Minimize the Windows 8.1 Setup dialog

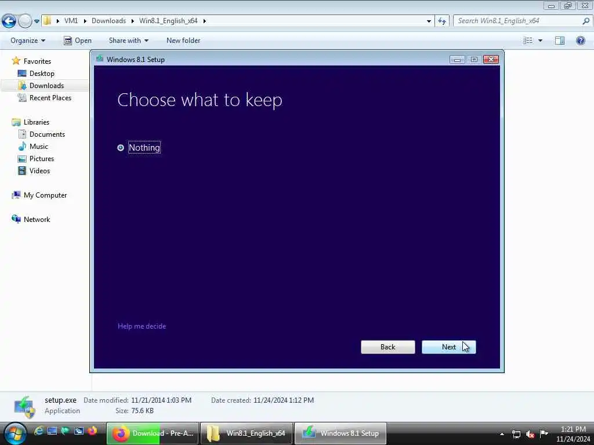coord(457,60)
